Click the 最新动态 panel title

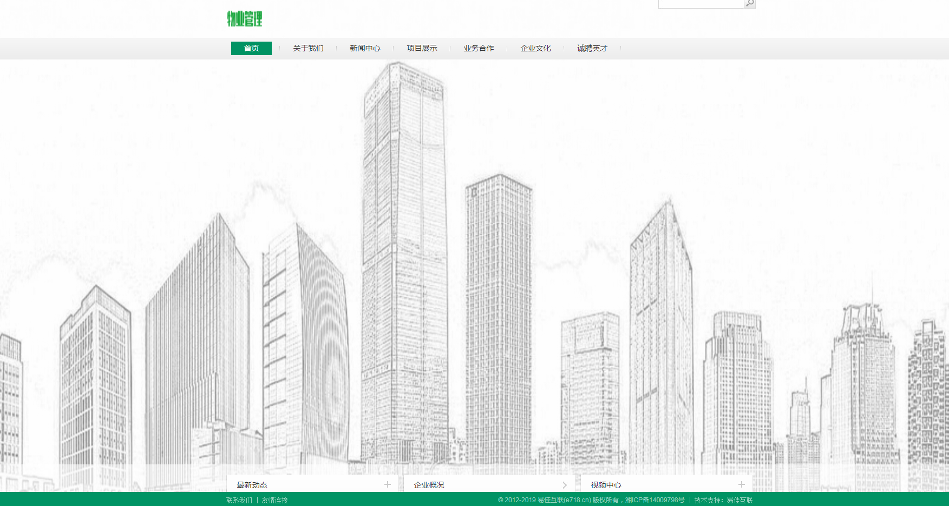(252, 485)
